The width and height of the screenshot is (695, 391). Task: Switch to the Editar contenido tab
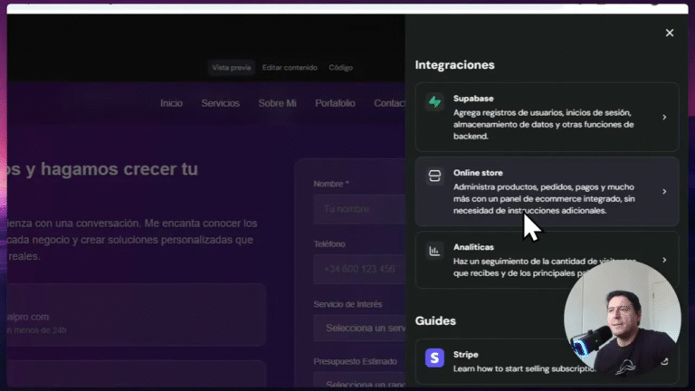click(x=290, y=68)
